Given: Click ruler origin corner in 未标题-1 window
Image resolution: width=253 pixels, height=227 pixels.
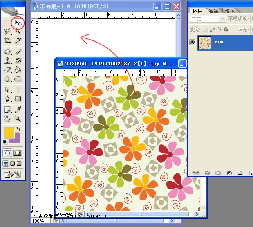Looking at the screenshot, I should pos(34,16).
